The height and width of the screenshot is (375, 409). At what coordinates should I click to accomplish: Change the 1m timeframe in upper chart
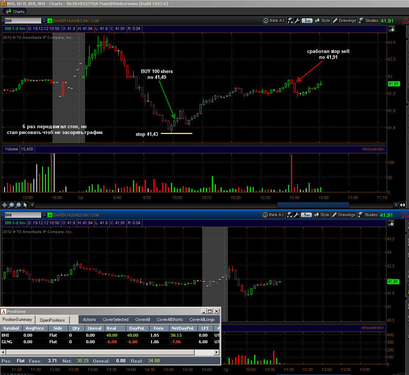click(x=307, y=20)
